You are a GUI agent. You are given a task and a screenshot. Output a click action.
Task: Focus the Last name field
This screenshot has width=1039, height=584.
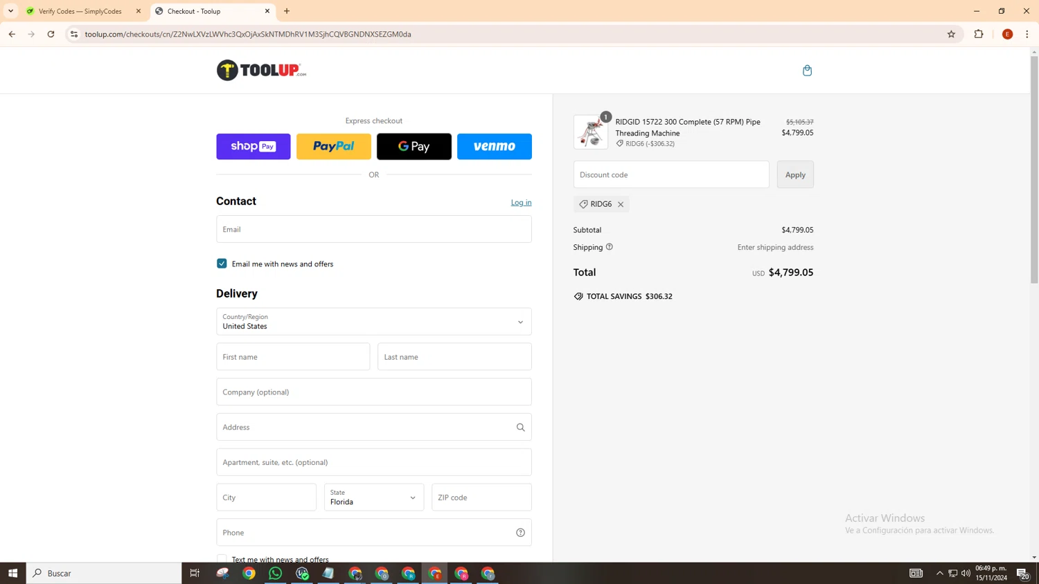454,357
